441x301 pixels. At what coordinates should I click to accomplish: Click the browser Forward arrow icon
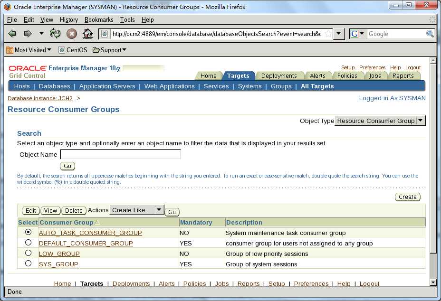click(28, 34)
